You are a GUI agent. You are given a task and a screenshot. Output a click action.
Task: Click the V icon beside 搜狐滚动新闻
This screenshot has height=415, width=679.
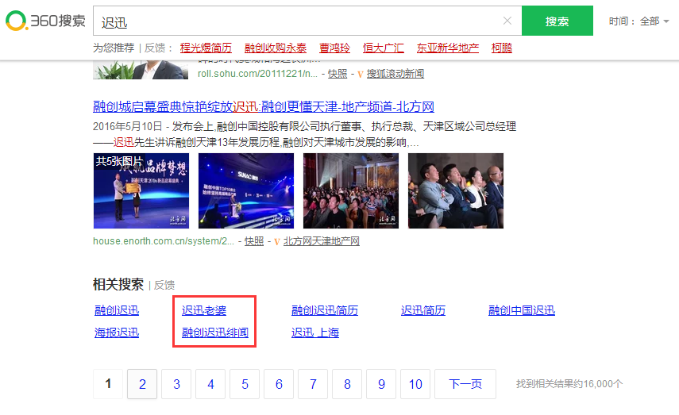(x=361, y=74)
